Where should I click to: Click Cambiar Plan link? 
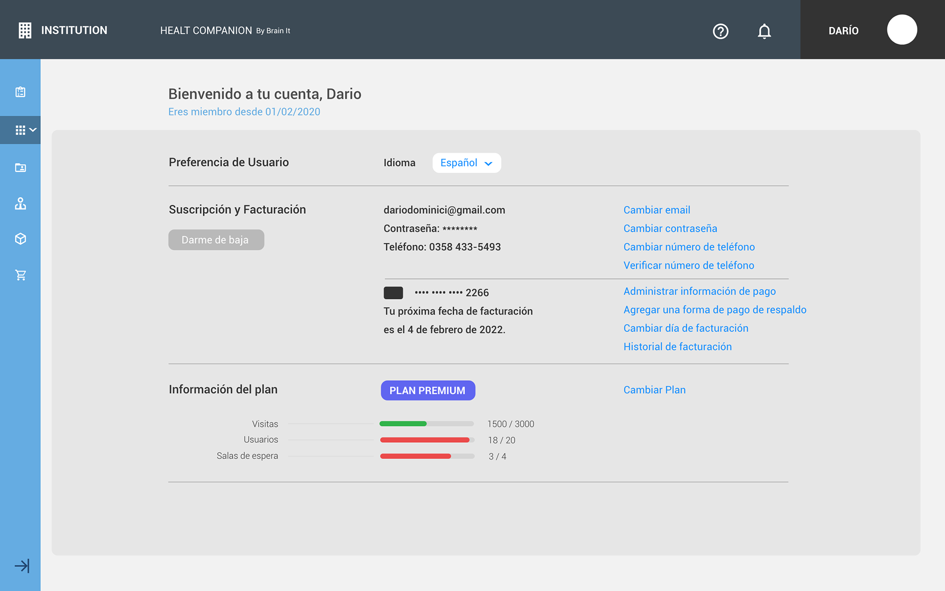(654, 390)
